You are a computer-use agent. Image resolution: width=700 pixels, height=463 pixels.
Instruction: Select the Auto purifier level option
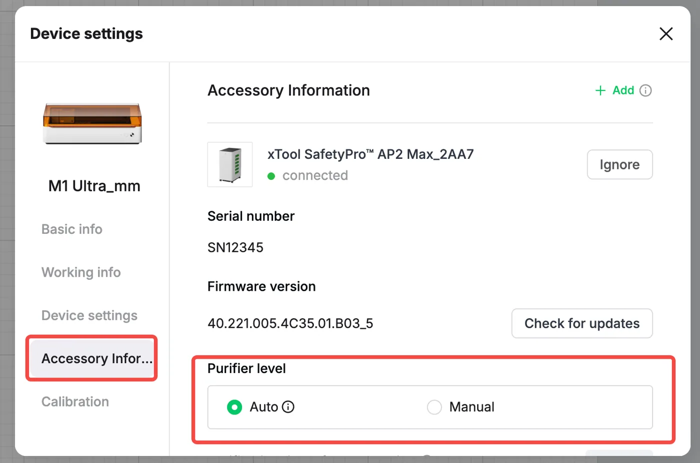(x=234, y=407)
